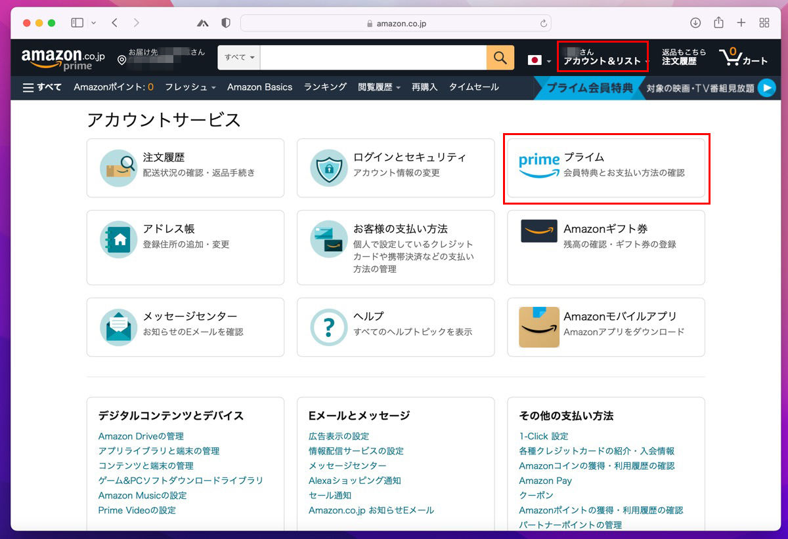Open アプリライブラリと端末の管理 link
This screenshot has height=539, width=788.
point(159,451)
